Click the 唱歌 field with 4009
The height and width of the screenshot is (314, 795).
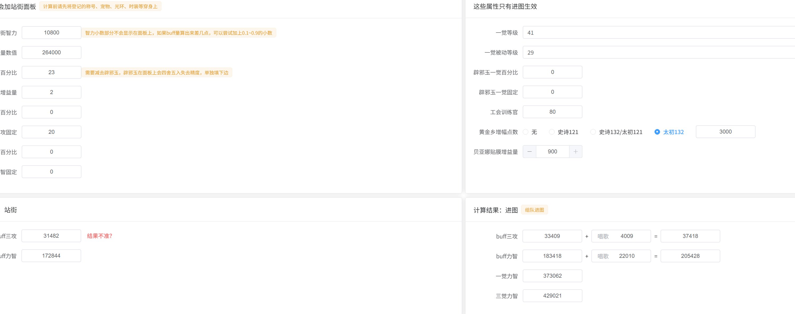(626, 236)
